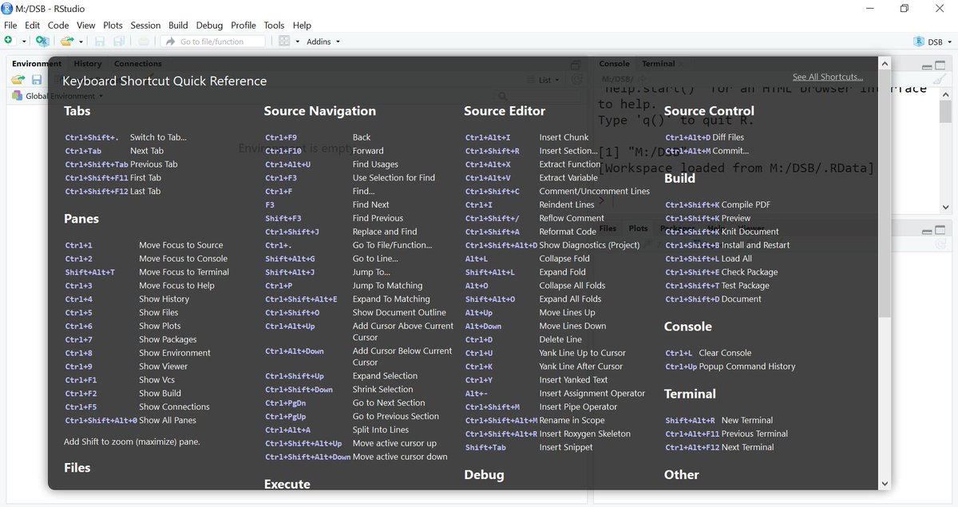Open the New File dropdown arrow

[24, 42]
